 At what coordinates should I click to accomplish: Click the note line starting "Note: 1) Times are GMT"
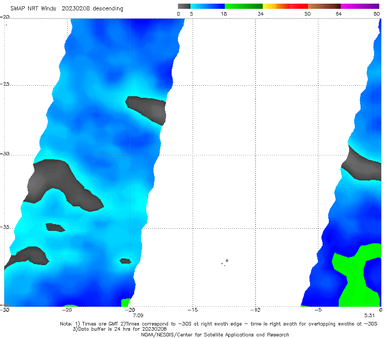(219, 324)
